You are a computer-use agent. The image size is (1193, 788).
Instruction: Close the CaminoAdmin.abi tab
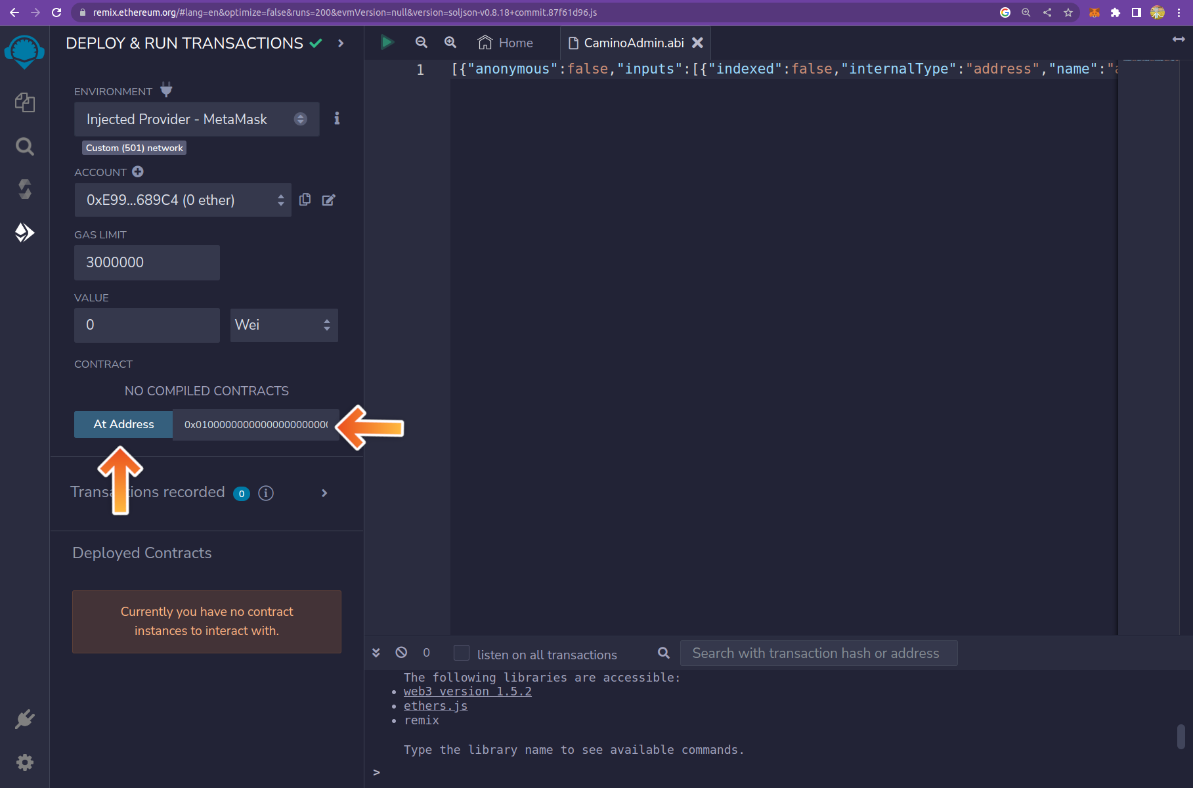[x=697, y=43]
